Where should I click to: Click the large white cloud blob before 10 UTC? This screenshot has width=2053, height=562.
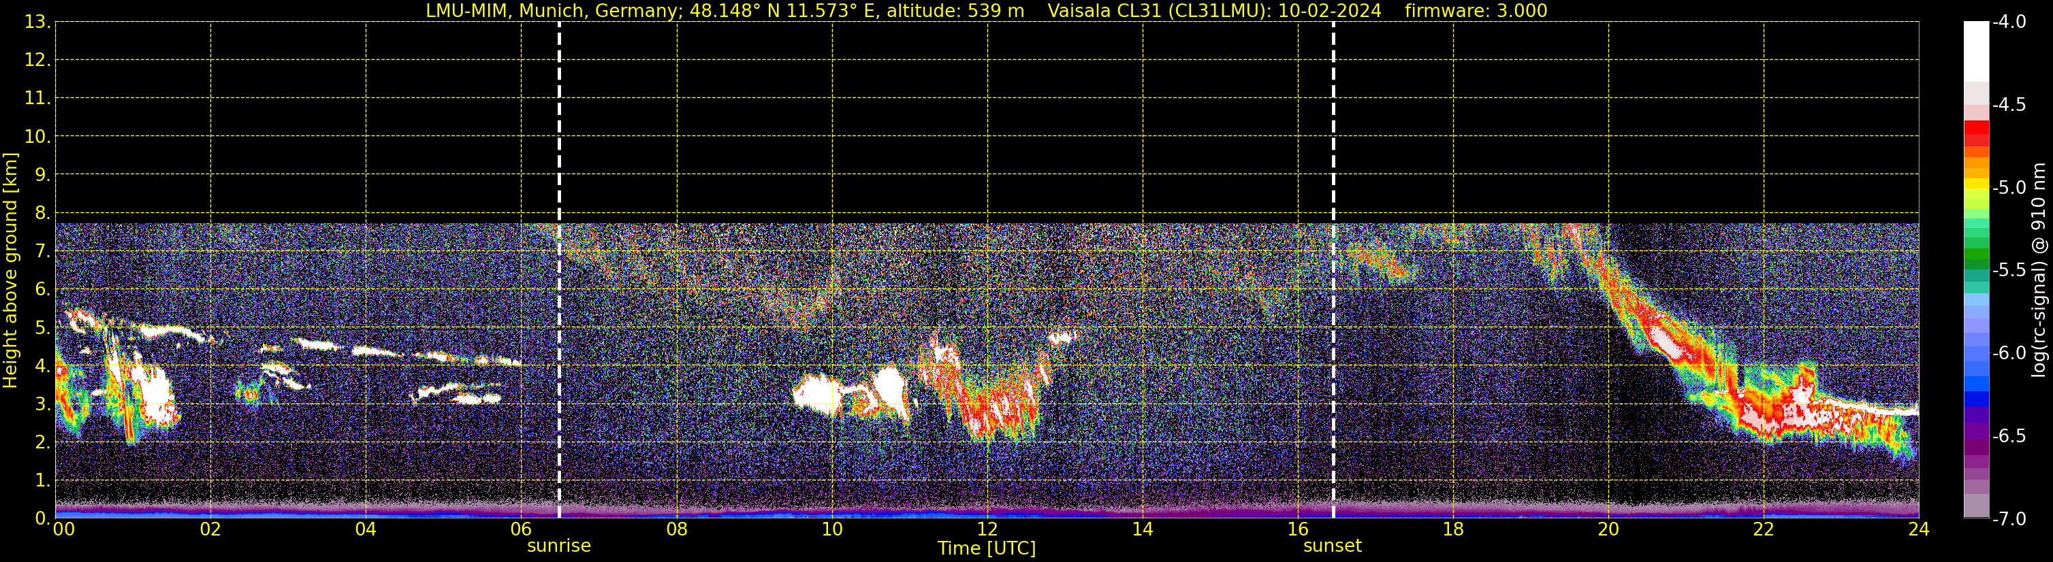[x=817, y=393]
